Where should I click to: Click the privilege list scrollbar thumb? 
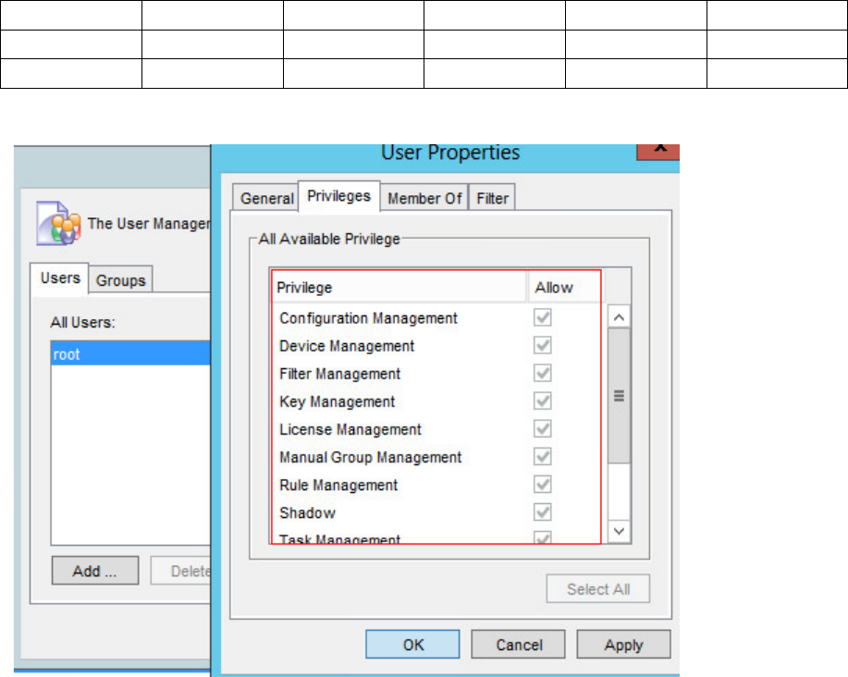pyautogui.click(x=620, y=396)
